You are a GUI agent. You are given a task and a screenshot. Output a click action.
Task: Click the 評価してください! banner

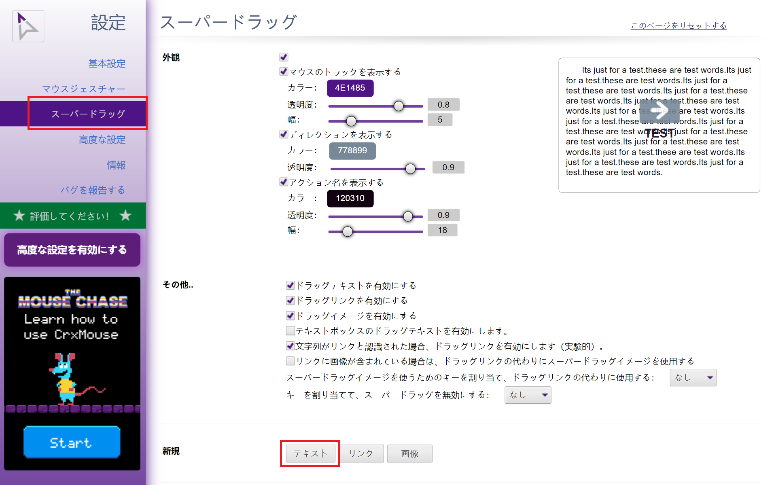tap(73, 216)
